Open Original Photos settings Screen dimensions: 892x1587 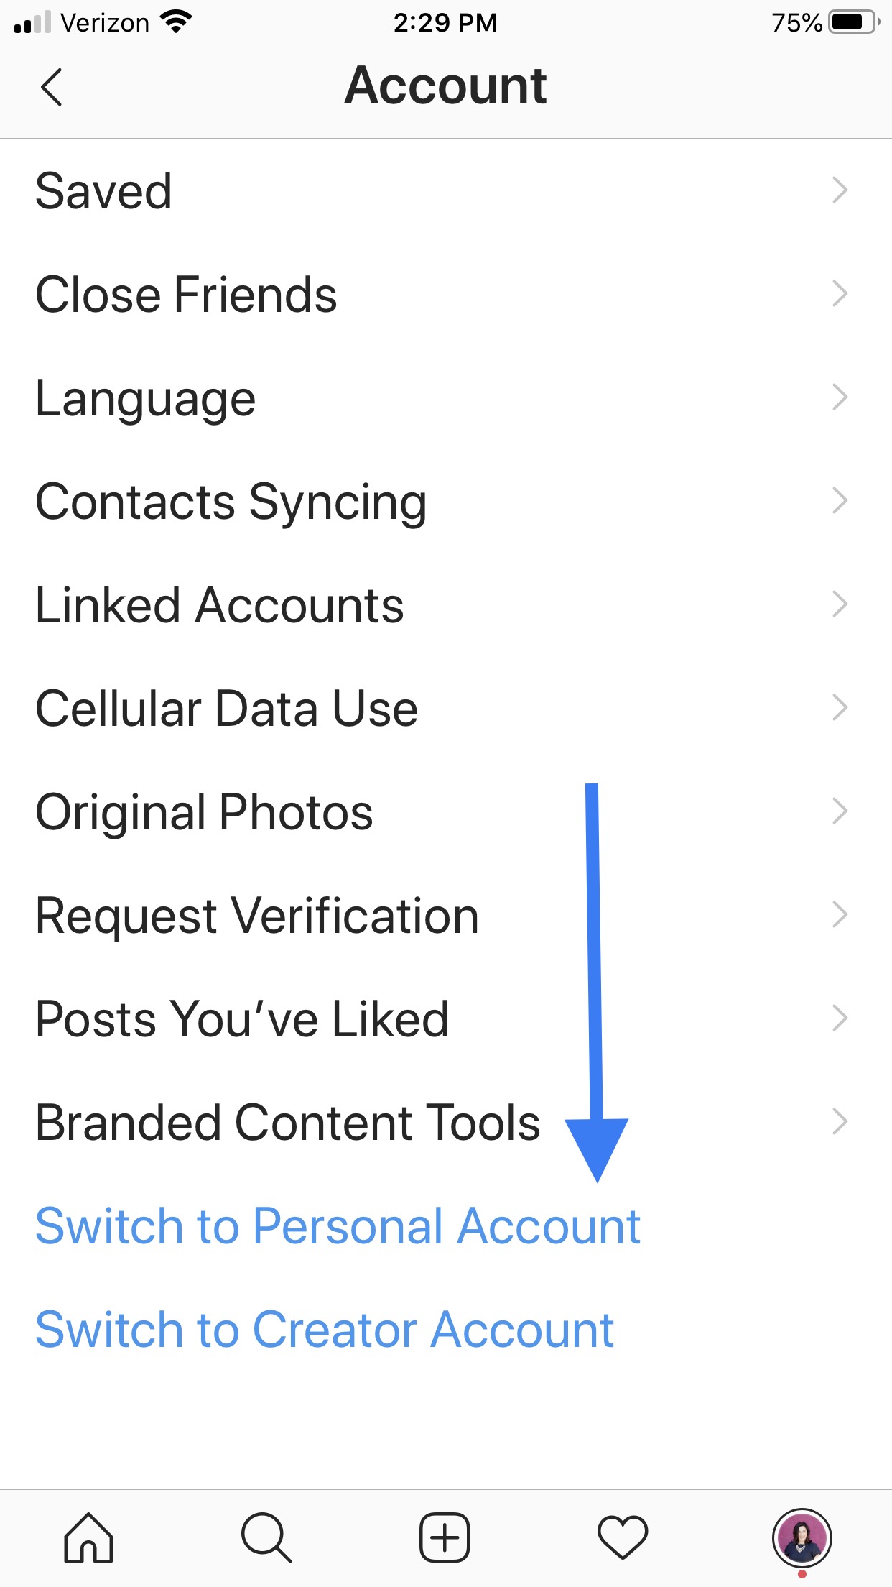pos(446,811)
